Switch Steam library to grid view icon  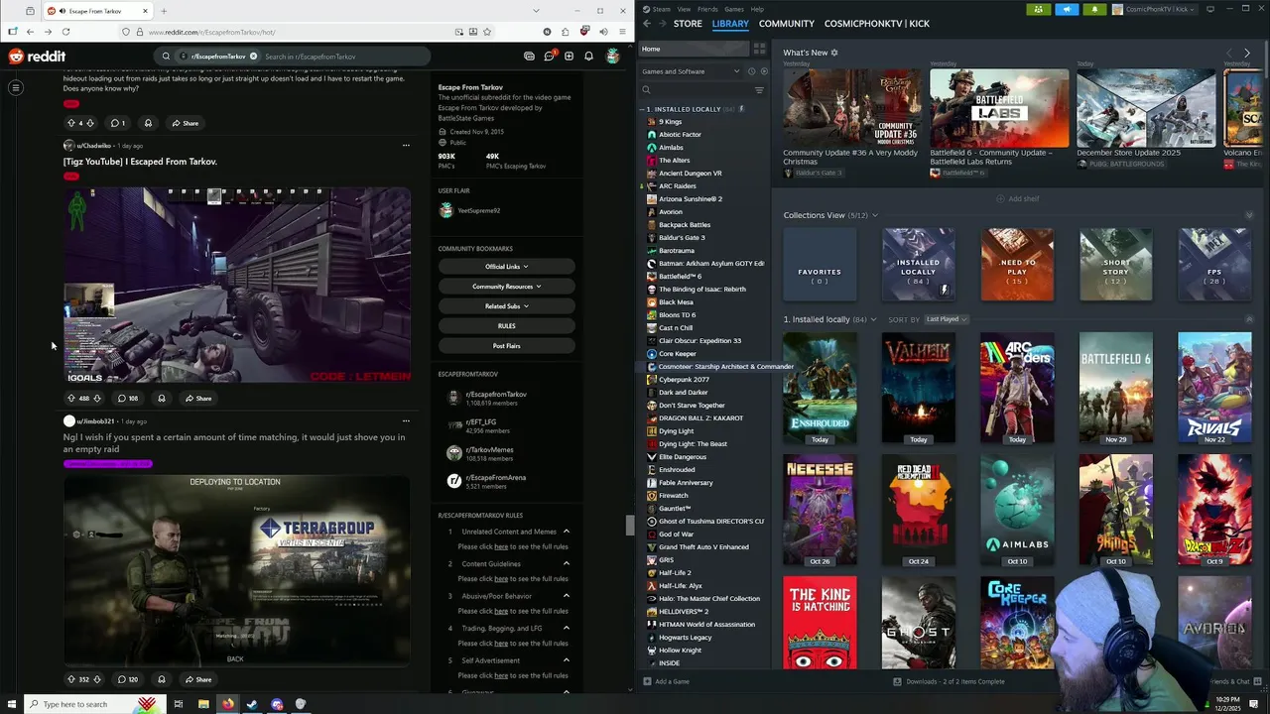coord(760,49)
